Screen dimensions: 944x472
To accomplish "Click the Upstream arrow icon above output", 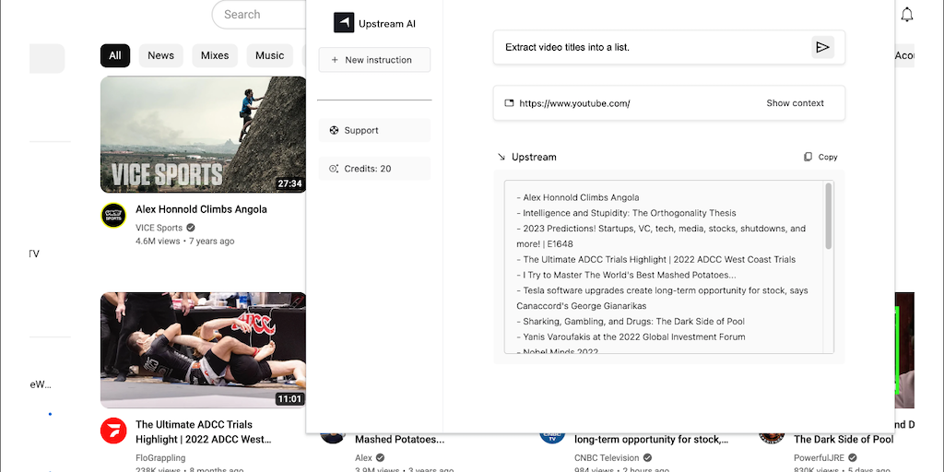I will pos(501,157).
